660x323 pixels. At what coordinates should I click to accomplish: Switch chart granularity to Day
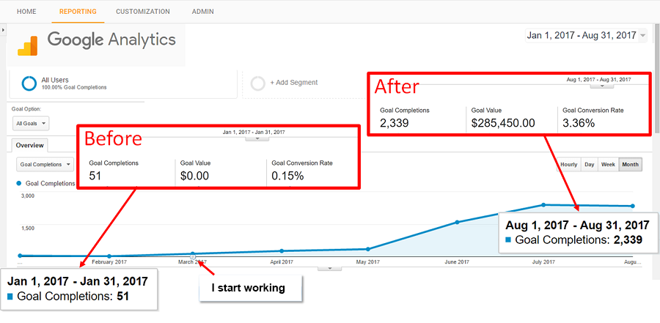(x=589, y=165)
